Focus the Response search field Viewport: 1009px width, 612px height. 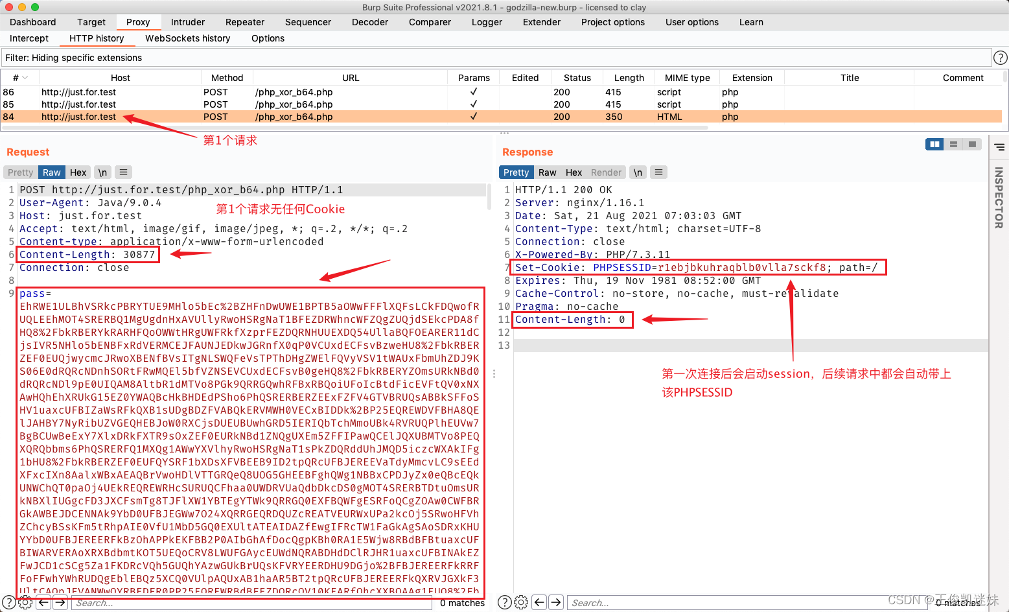click(x=748, y=603)
